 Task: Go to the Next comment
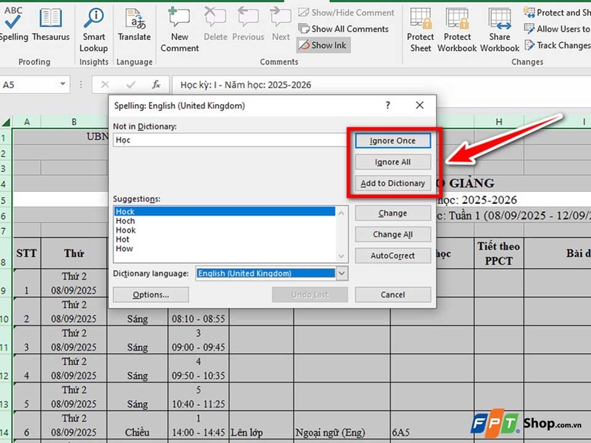coord(281,24)
